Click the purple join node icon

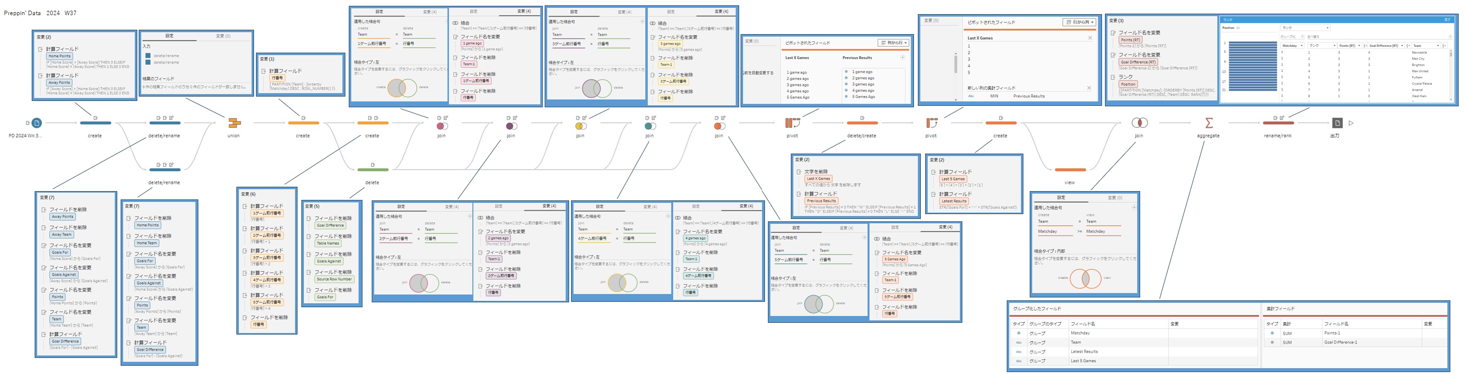click(x=511, y=126)
